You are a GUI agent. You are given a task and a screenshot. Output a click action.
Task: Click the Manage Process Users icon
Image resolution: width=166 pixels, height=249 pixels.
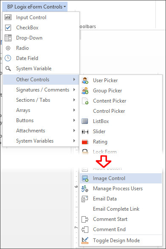(x=85, y=189)
